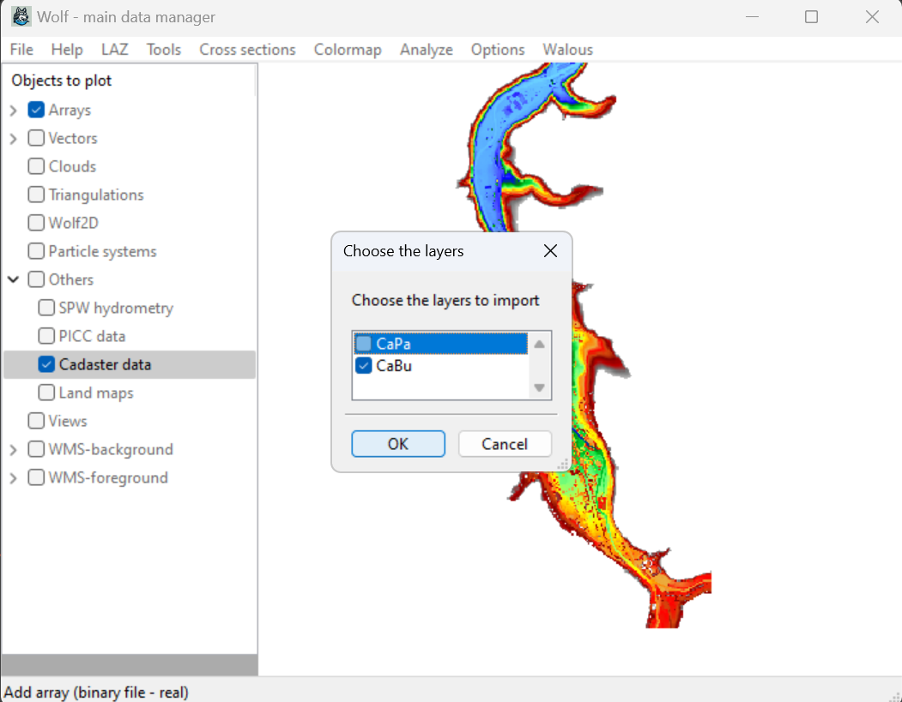Viewport: 902px width, 702px height.
Task: Expand the Vectors tree node
Action: pyautogui.click(x=13, y=139)
